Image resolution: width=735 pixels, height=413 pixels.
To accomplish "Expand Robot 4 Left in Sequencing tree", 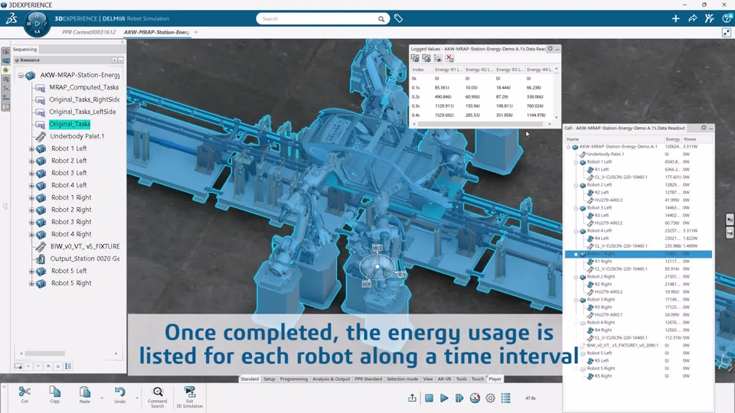I will [31, 185].
